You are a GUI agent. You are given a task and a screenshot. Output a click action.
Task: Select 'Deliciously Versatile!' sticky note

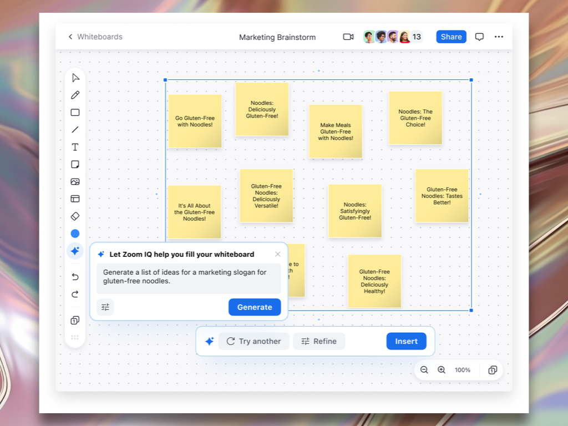(x=266, y=196)
